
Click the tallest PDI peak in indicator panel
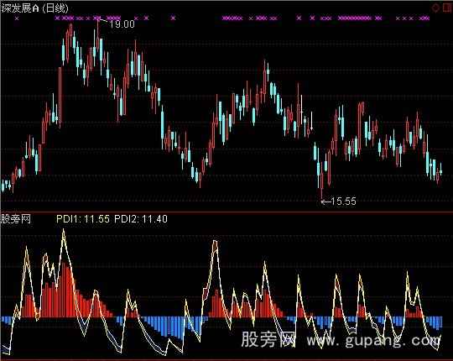(64, 231)
